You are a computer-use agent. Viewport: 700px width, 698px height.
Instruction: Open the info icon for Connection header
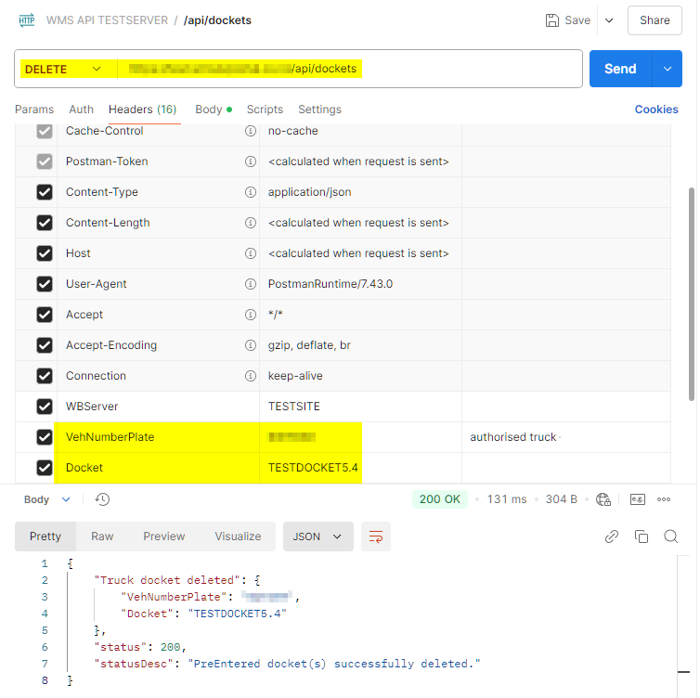pos(251,376)
